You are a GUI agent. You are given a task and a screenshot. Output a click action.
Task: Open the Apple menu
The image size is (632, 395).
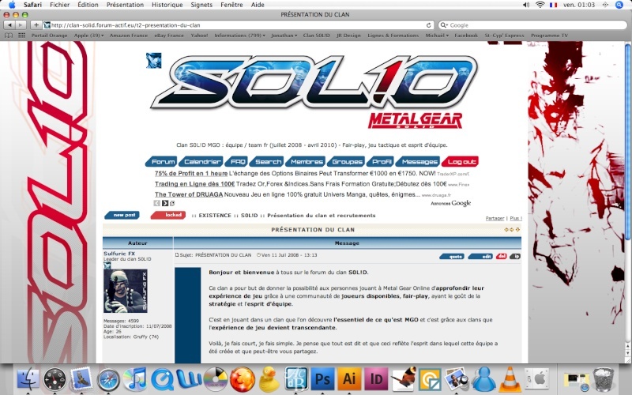click(12, 5)
